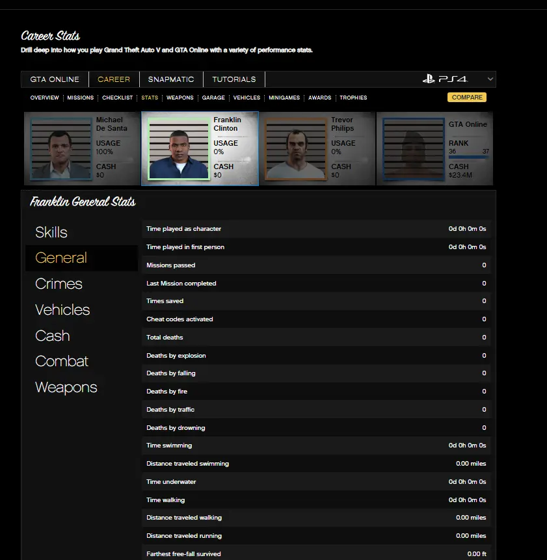
Task: Switch to the GTA ONLINE tab
Action: click(55, 79)
